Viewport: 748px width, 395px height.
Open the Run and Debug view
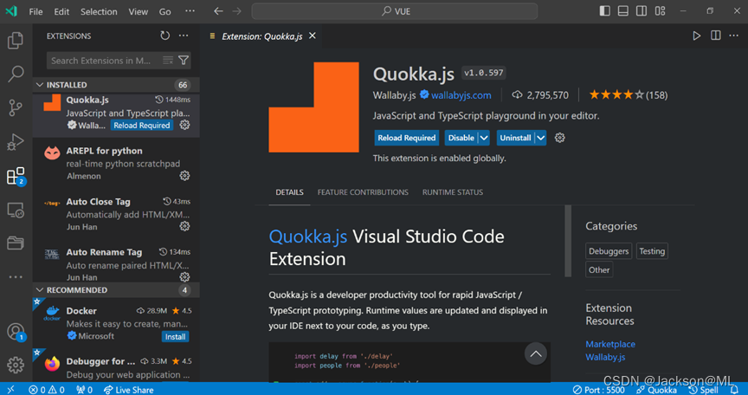pos(16,142)
